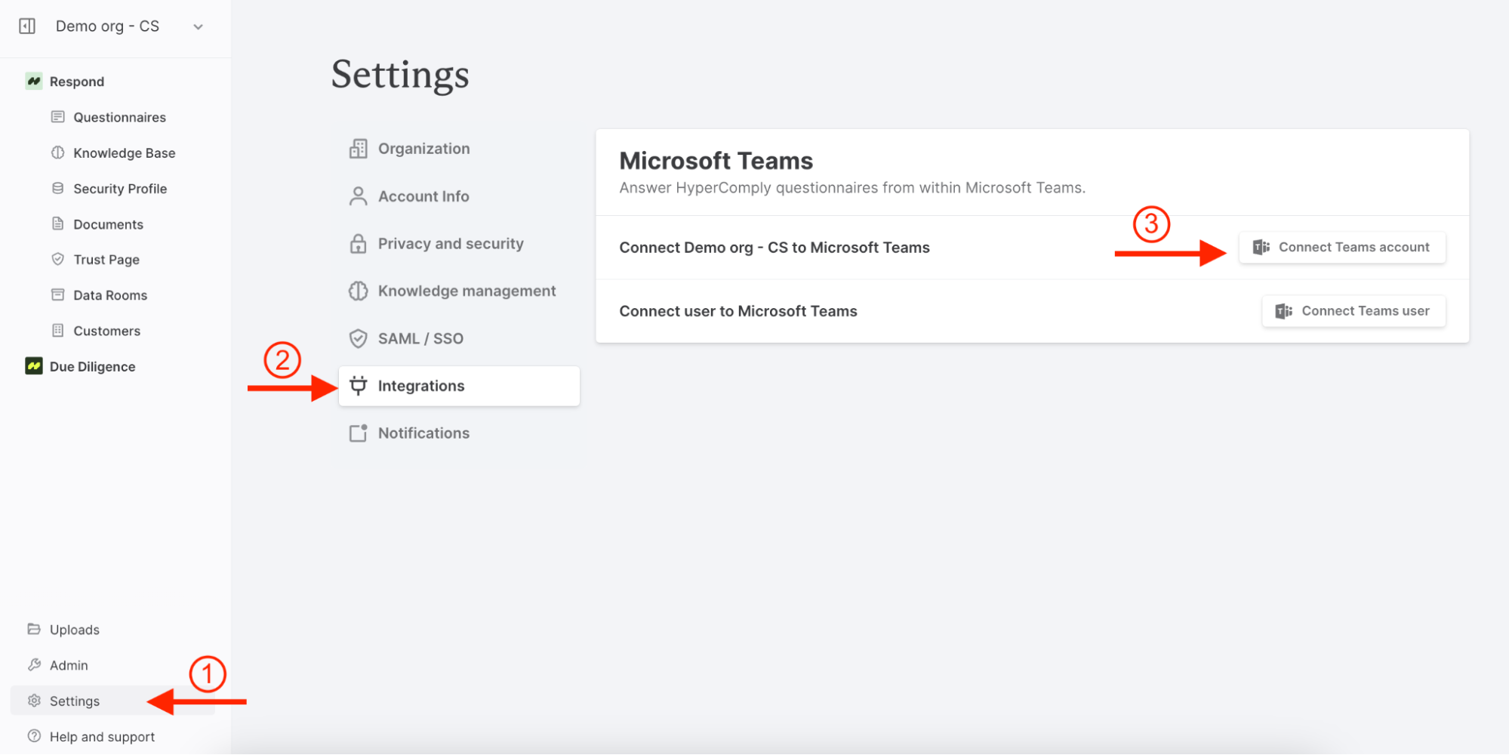Click the Trust Page shield icon
The width and height of the screenshot is (1509, 755).
57,259
